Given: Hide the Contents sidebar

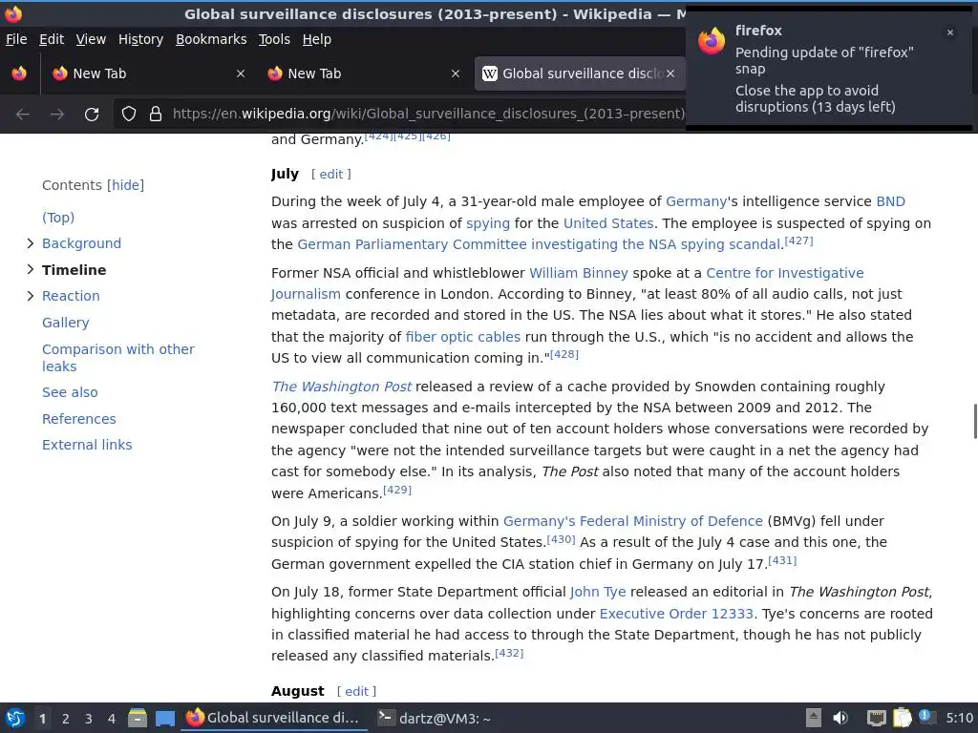Looking at the screenshot, I should [125, 185].
